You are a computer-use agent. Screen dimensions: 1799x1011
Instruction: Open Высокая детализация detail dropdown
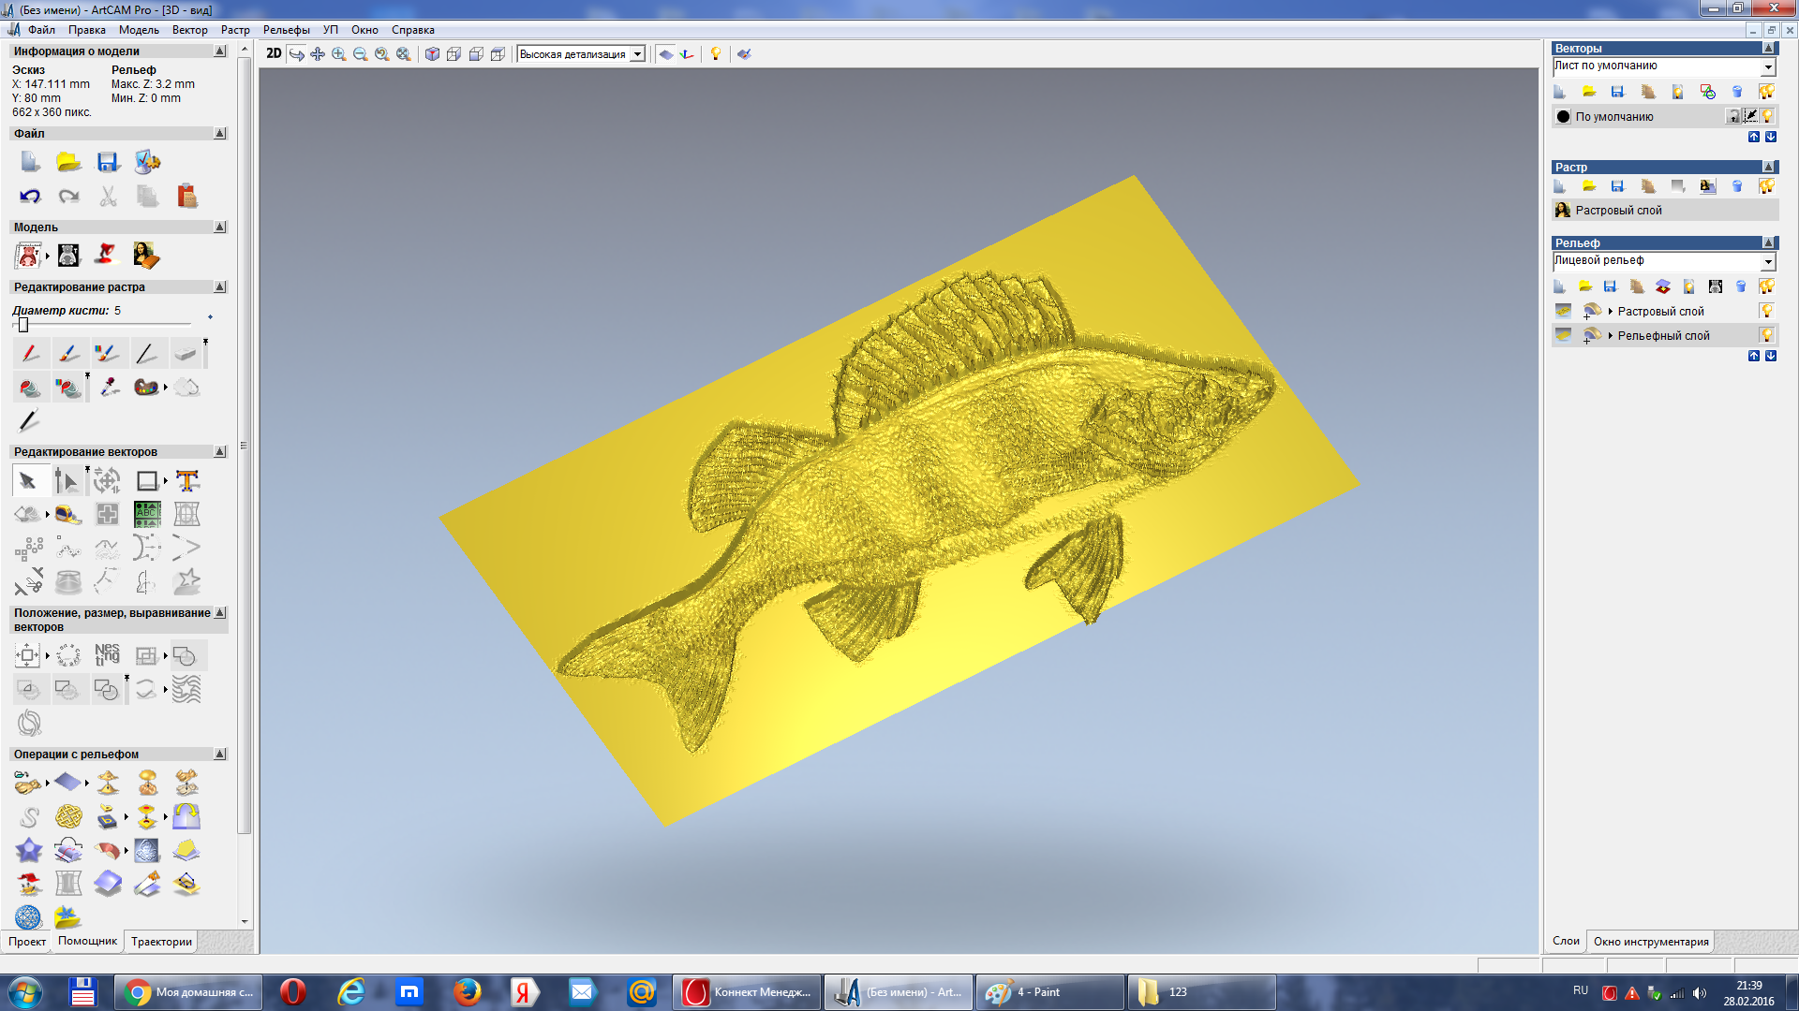tap(638, 54)
